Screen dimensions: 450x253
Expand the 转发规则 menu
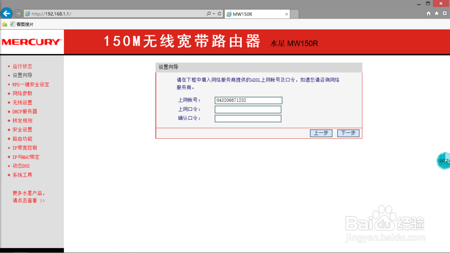coord(22,121)
